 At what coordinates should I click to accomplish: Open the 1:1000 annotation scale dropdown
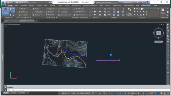133,93
